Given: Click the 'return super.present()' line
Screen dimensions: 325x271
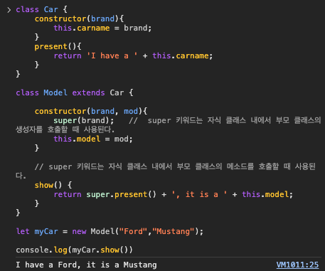Looking at the screenshot, I should click(174, 194).
